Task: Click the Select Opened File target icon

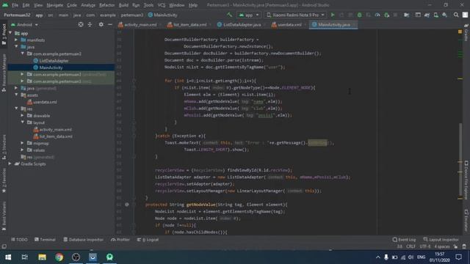Action: coord(81,24)
